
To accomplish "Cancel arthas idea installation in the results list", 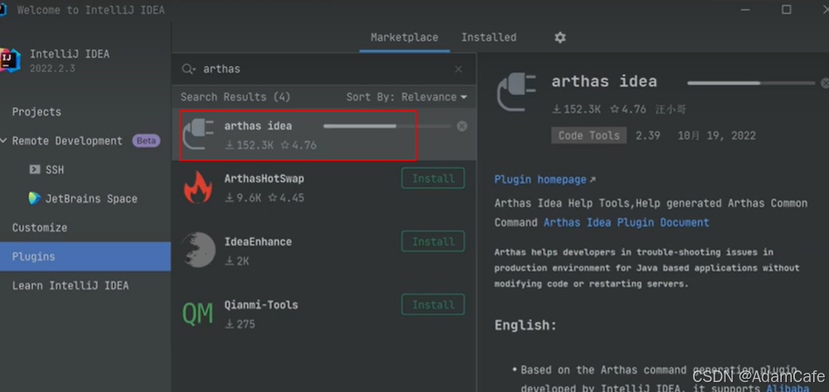I will pos(462,126).
